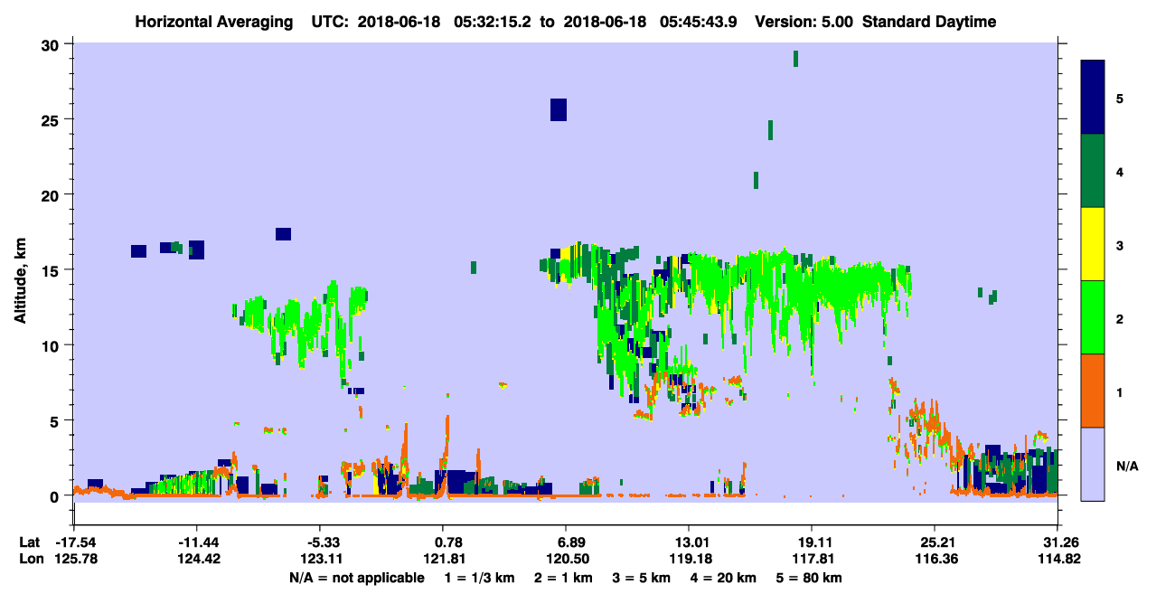Click the longitude value 125.78
1175x603 pixels.
point(75,559)
